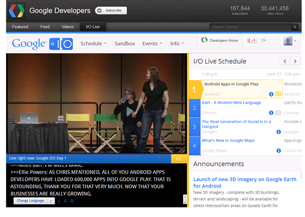Click the GRITS session in next slot
The height and width of the screenshot is (217, 305).
click(293, 103)
